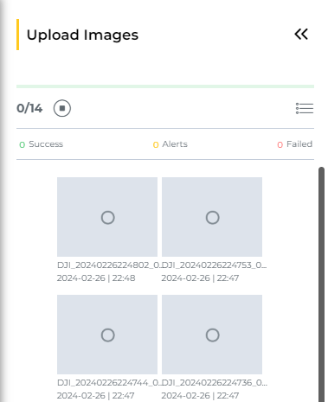328x402 pixels.
Task: Select thumbnail DJI_20240226224753
Action: (212, 217)
